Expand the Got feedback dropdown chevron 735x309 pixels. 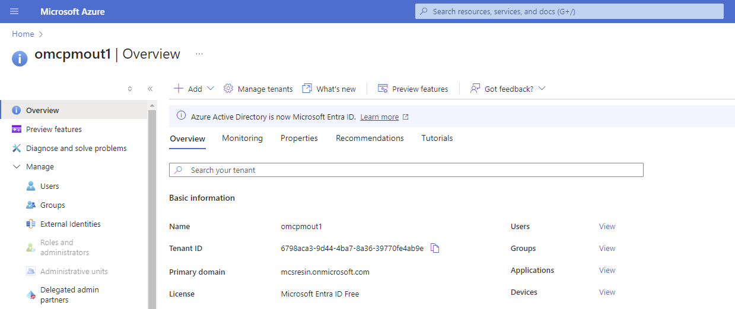pyautogui.click(x=542, y=89)
